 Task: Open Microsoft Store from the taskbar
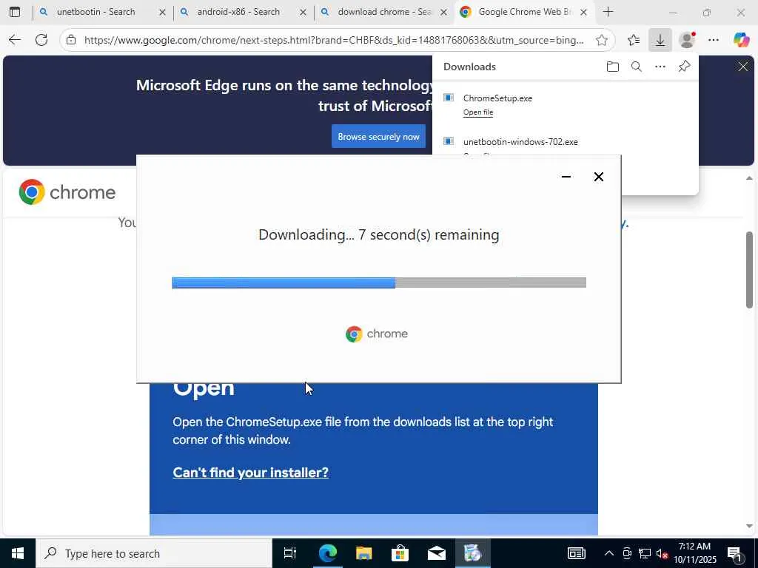click(x=400, y=553)
